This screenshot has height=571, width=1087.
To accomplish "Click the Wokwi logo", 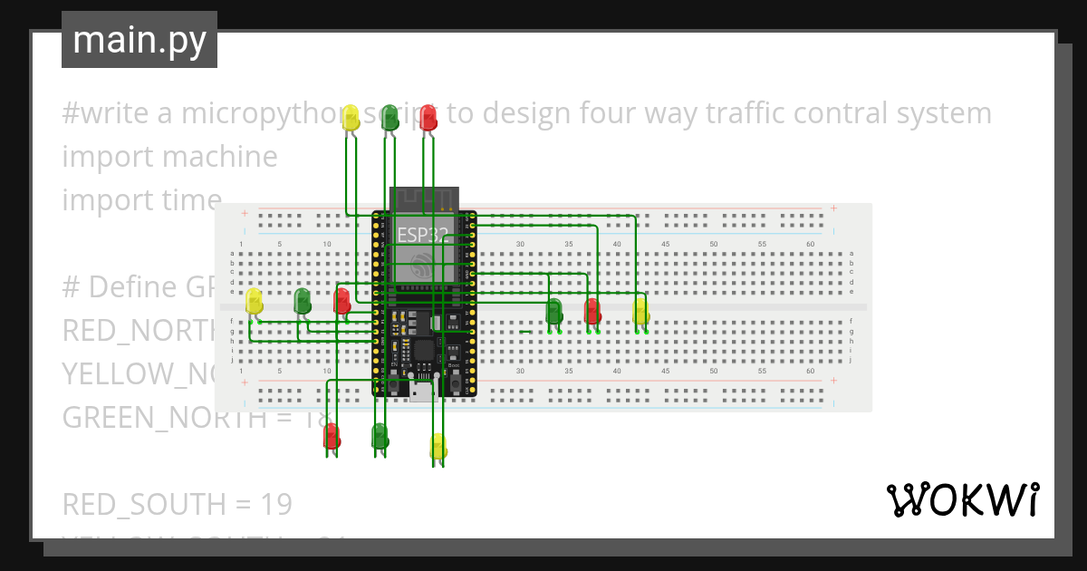I will [962, 499].
